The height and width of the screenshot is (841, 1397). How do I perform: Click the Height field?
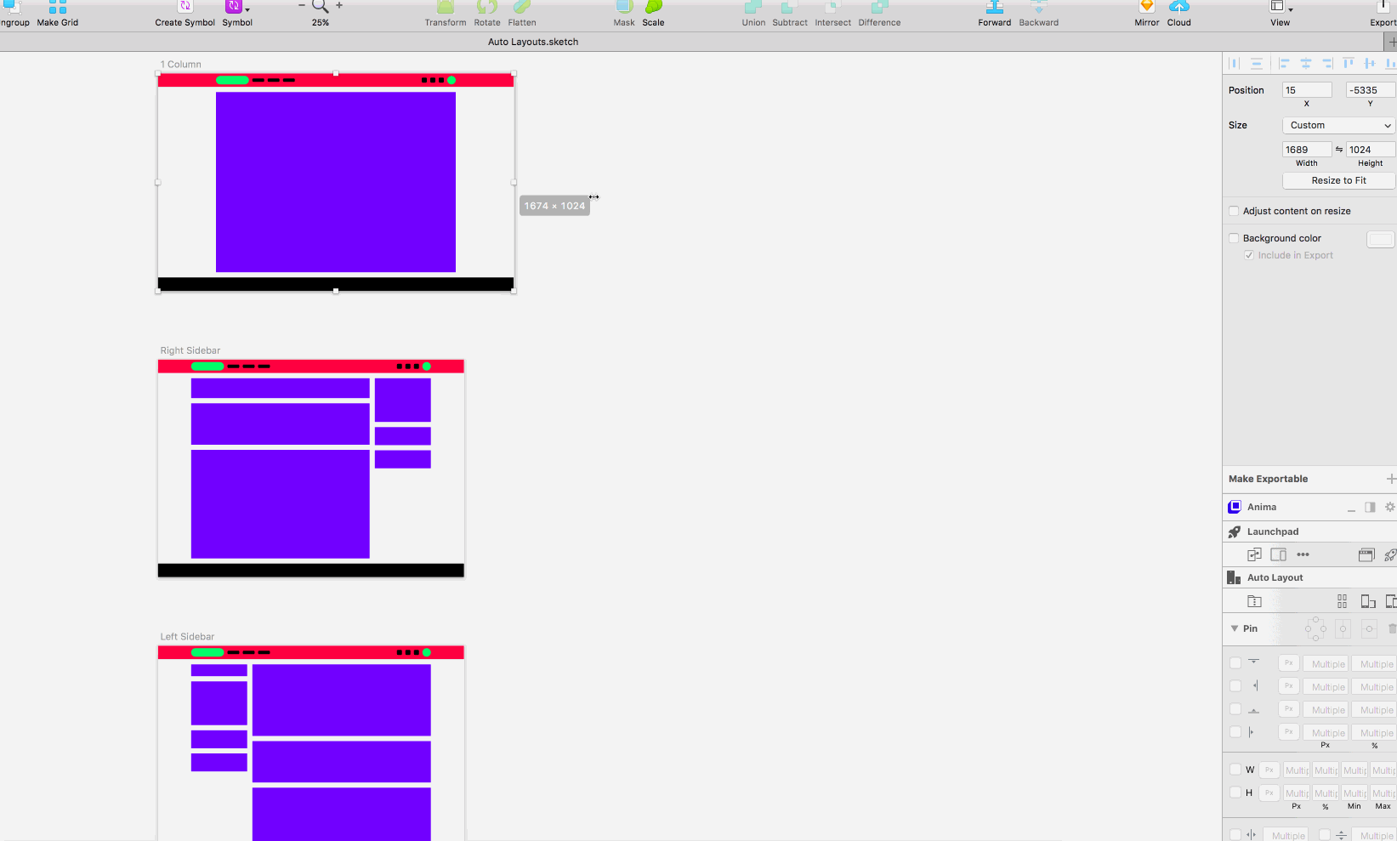tap(1371, 150)
